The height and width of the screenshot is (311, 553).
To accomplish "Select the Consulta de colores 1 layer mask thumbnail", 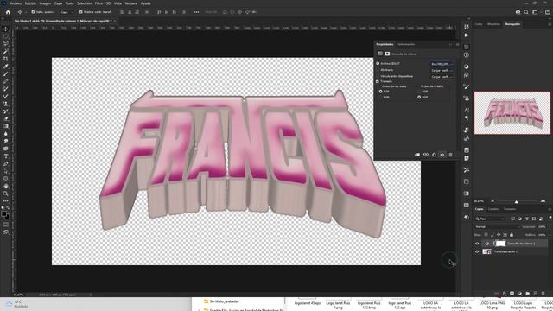I will click(500, 244).
